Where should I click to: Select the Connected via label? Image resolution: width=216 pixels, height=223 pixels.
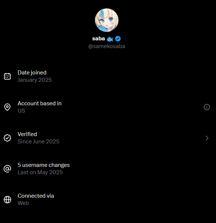click(x=36, y=196)
